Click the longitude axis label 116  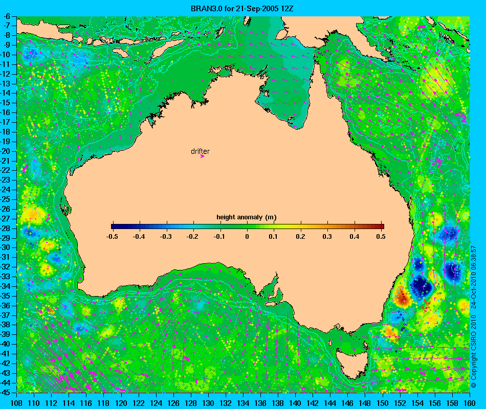[x=86, y=403]
